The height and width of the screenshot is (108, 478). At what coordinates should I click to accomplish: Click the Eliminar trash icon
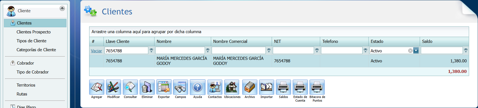click(147, 87)
